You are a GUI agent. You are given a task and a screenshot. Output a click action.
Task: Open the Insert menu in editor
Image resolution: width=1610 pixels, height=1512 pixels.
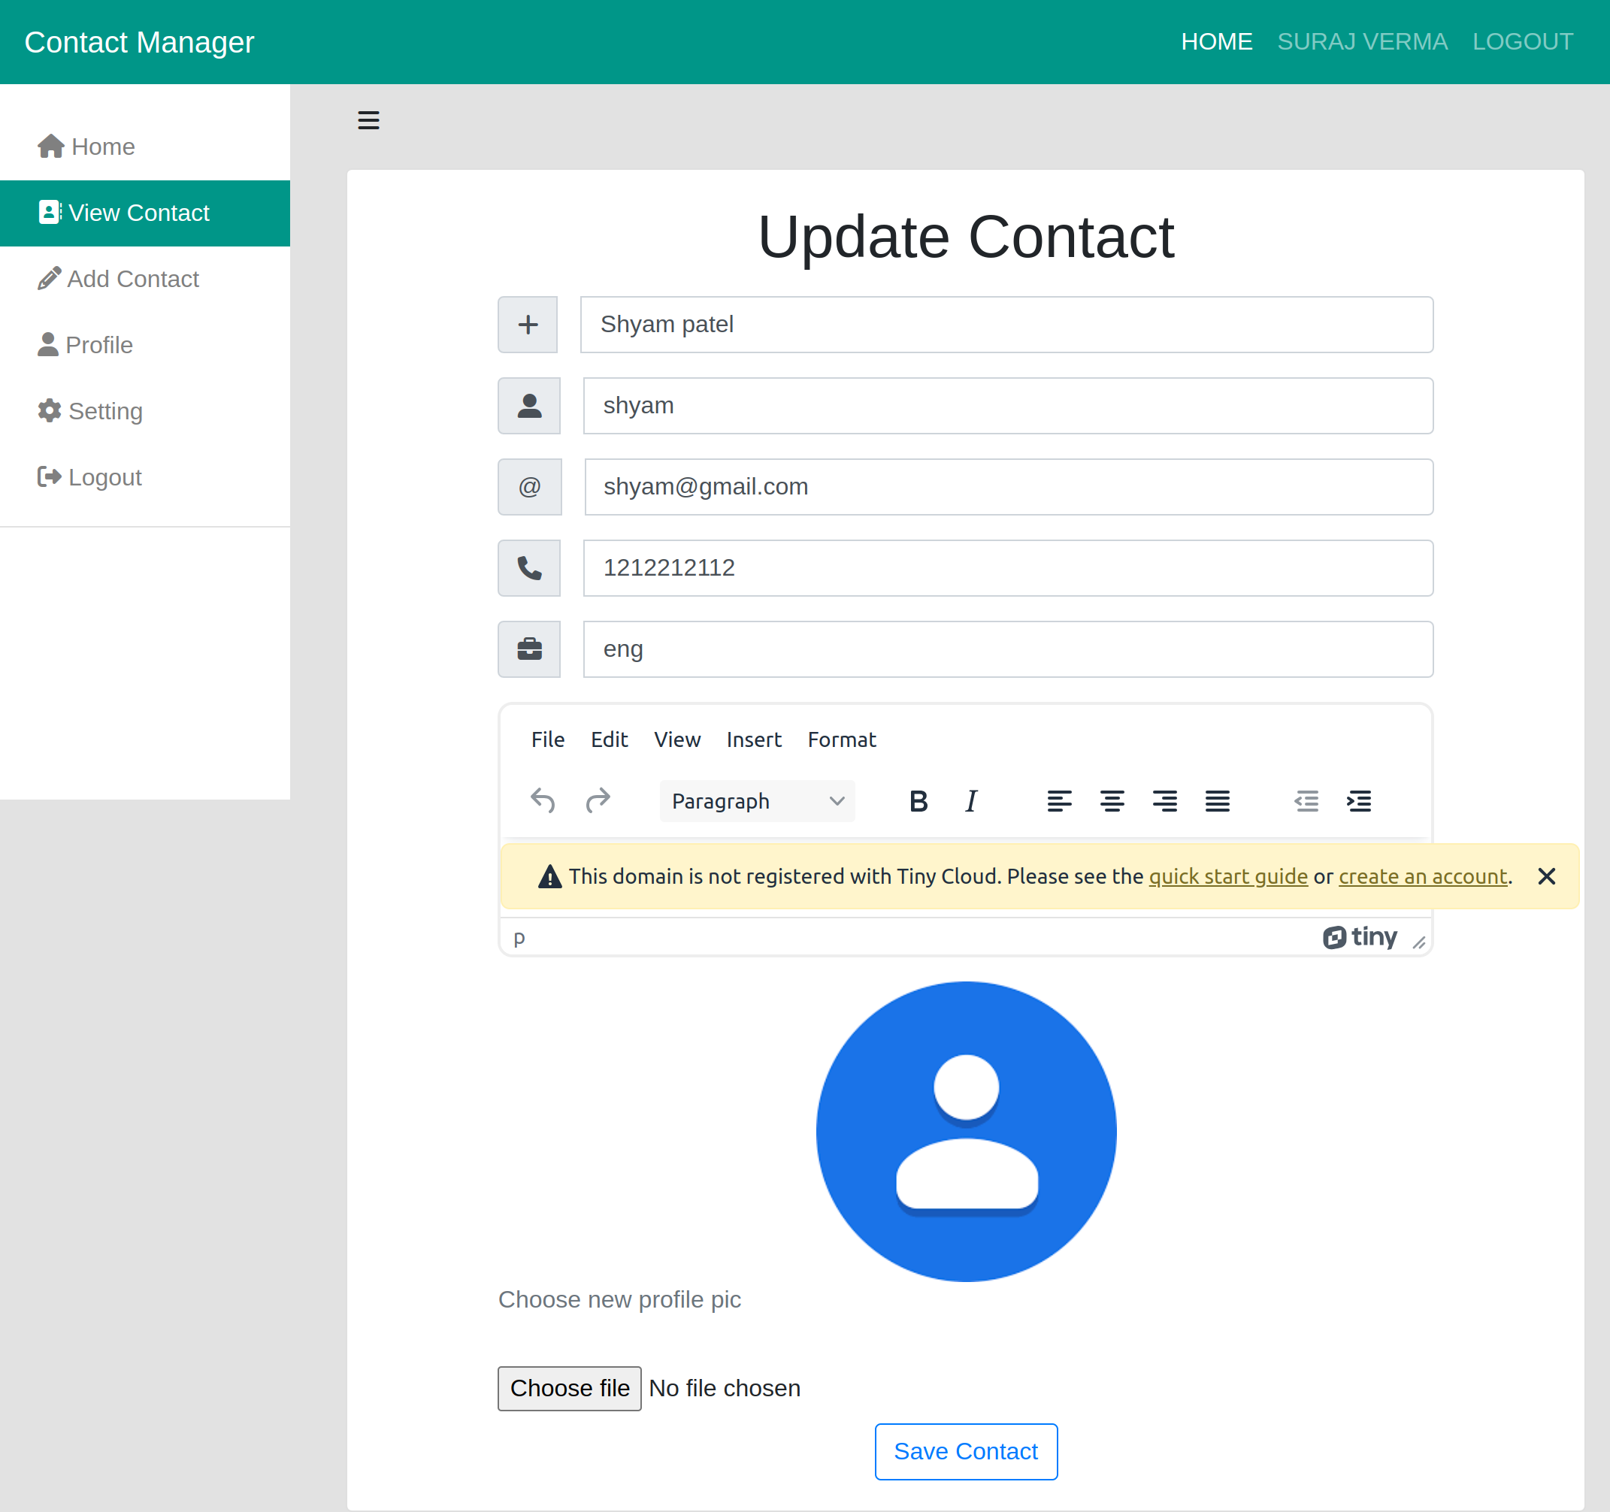[x=753, y=739]
